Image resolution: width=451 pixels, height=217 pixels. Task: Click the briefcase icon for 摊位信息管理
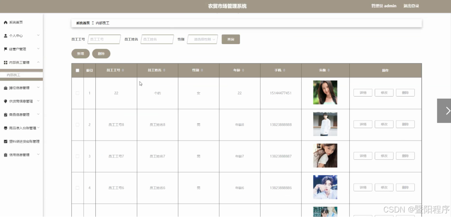coord(6,88)
